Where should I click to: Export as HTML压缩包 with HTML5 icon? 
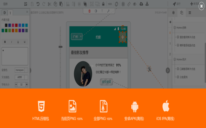click(41, 106)
